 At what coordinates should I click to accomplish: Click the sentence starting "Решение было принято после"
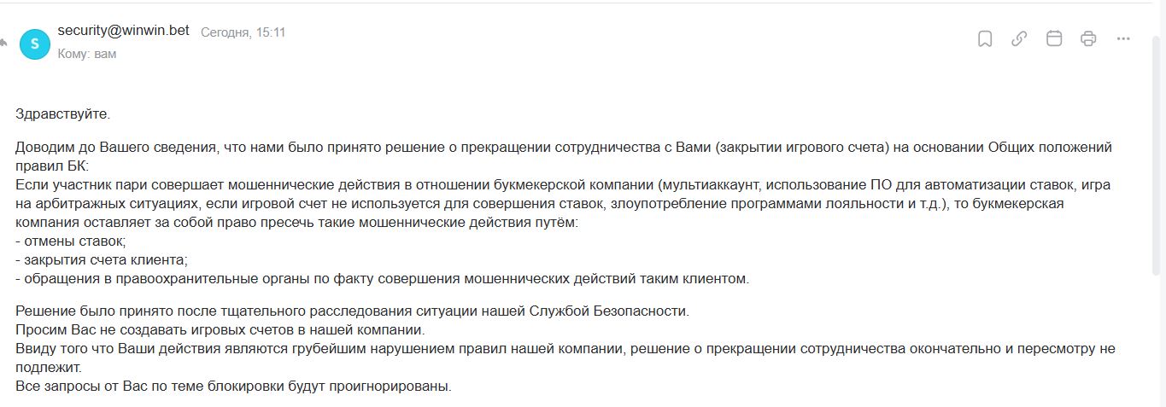[x=352, y=311]
